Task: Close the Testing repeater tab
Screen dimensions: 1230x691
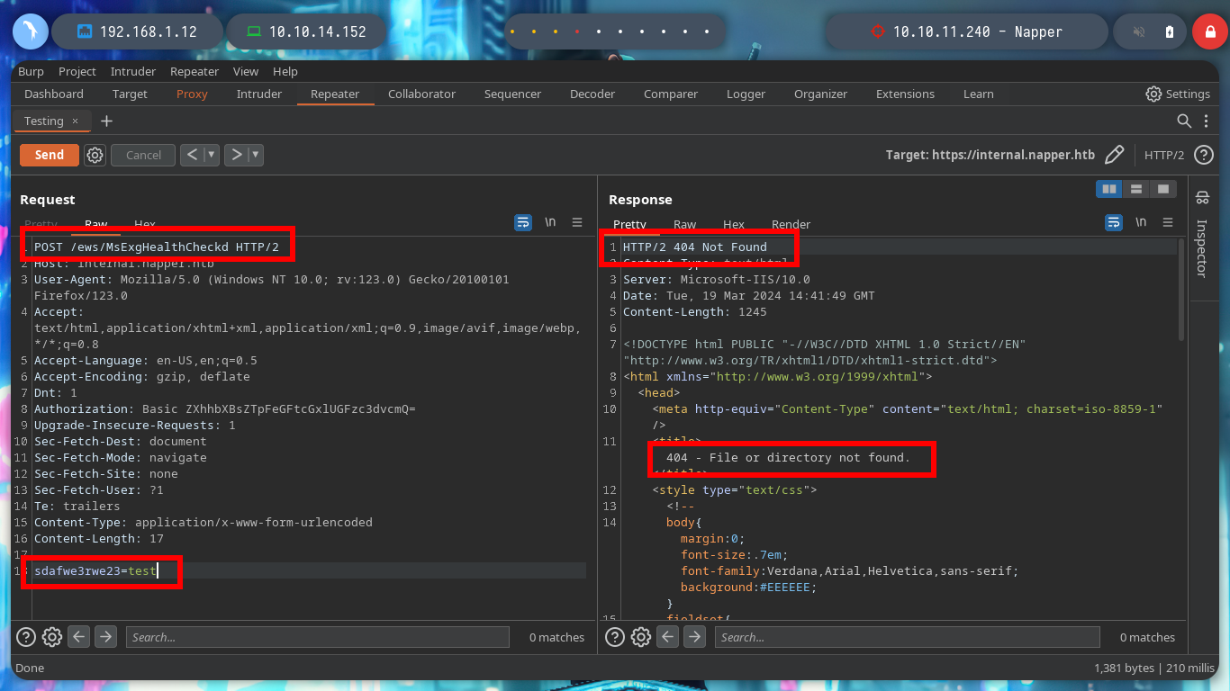Action: [75, 121]
